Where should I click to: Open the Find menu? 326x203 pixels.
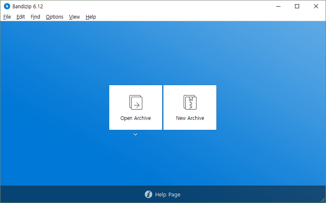[35, 17]
